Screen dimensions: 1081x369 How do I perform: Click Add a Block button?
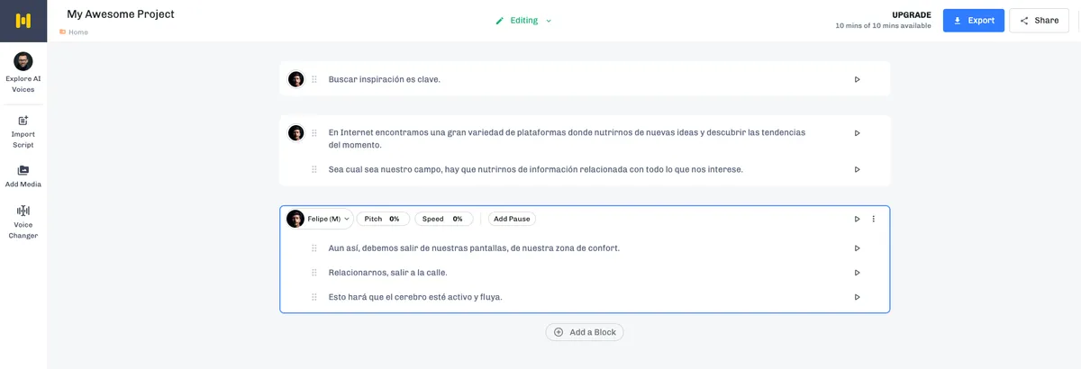585,332
